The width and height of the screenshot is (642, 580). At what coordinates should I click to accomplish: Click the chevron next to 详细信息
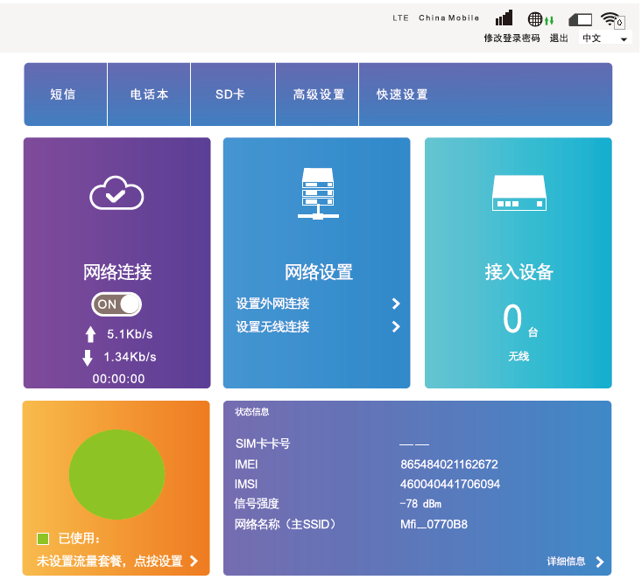coord(599,562)
